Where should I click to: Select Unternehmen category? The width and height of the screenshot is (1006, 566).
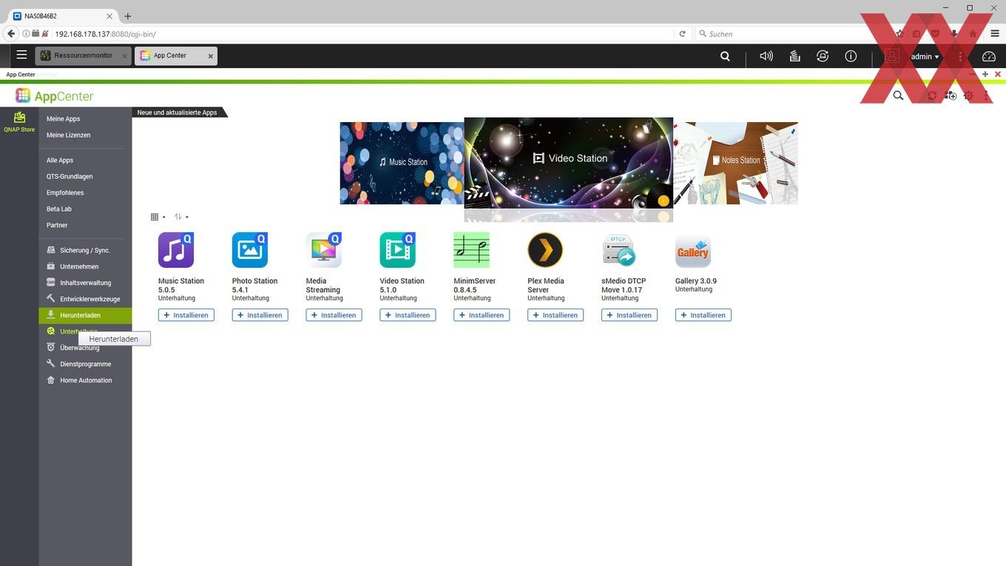point(85,266)
